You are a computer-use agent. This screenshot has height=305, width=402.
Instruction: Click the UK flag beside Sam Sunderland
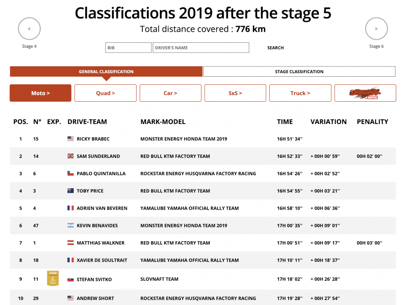(x=71, y=157)
